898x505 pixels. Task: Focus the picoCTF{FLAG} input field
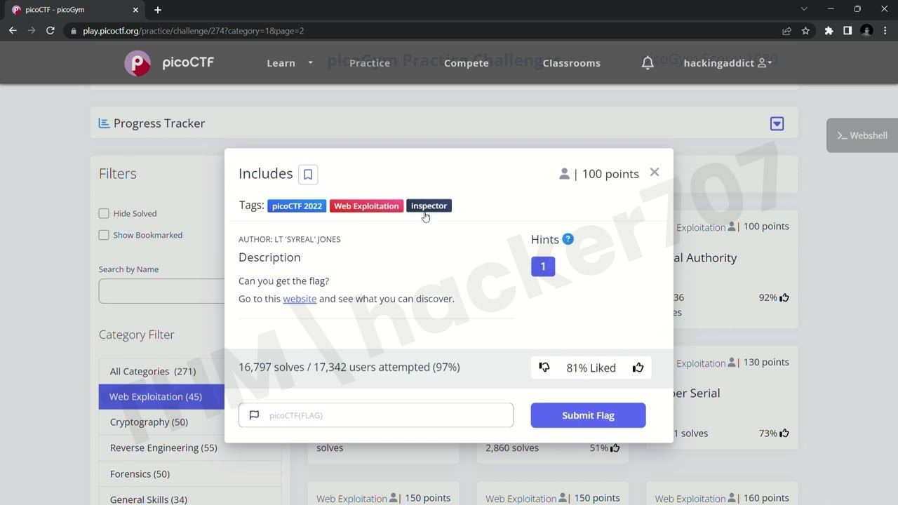tap(376, 415)
